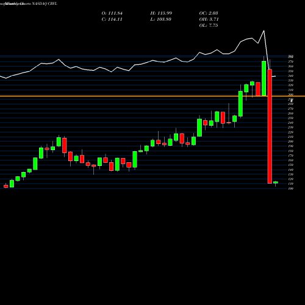The image size is (305, 305).
Task: Click the 270 price axis label
Action: [291, 109]
